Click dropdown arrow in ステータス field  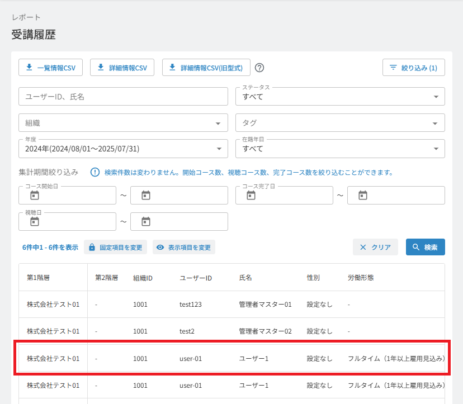click(x=436, y=97)
